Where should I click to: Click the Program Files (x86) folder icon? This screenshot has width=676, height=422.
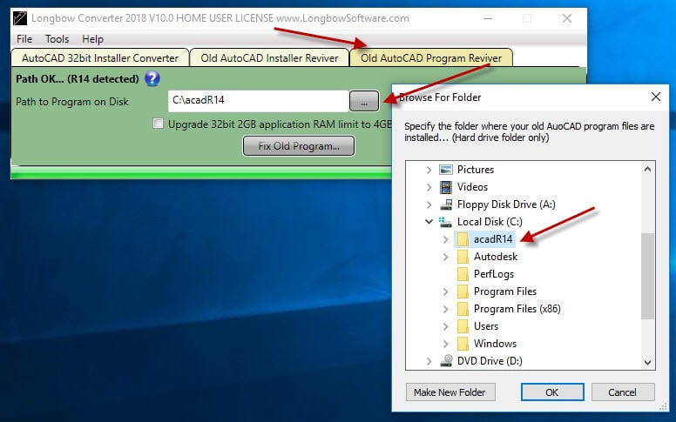(463, 309)
